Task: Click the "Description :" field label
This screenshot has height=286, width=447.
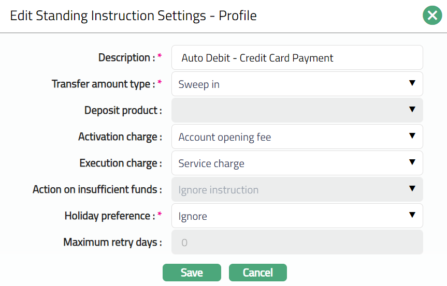Action: click(126, 57)
